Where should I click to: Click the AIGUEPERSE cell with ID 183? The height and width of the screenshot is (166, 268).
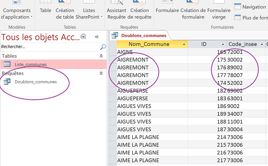[152, 98]
